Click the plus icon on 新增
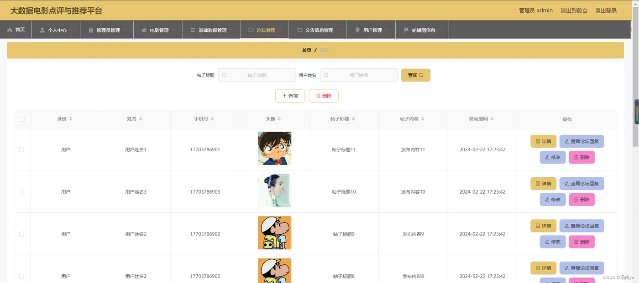Viewport: 639px width, 283px height. click(284, 96)
